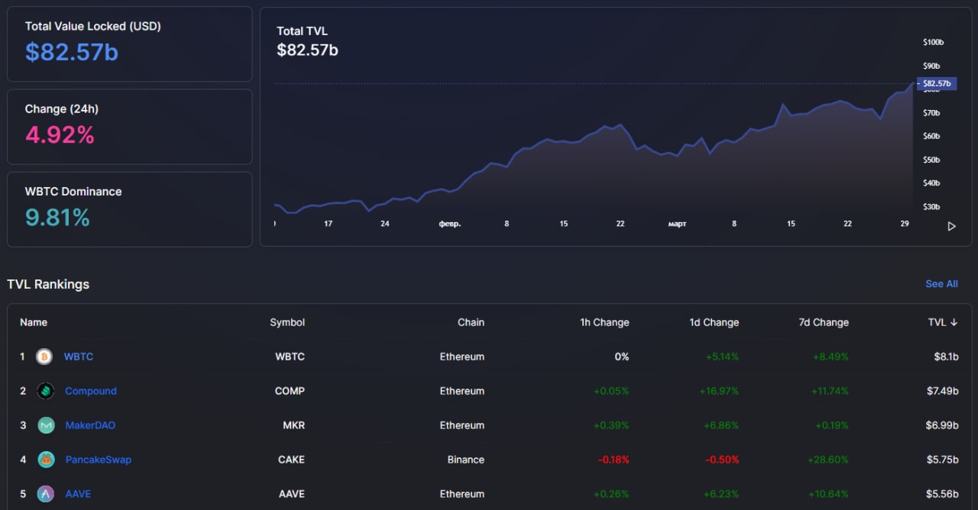Click PancakeSwap's $5.75b TVL cell

pyautogui.click(x=942, y=460)
